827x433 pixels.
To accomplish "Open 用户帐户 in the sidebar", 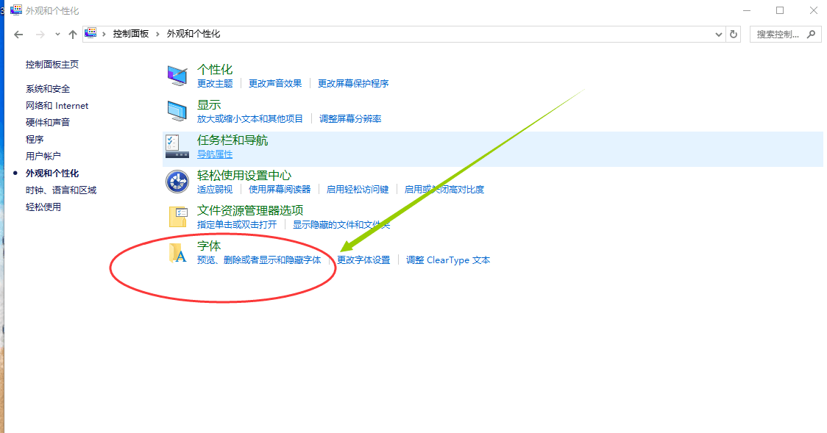I will click(x=43, y=156).
